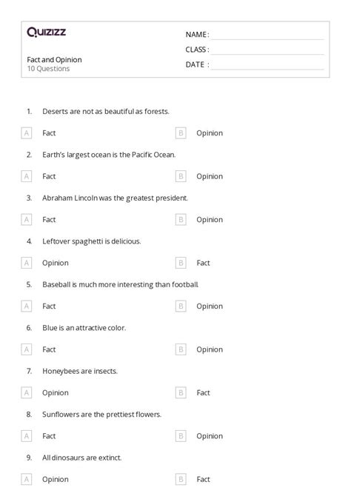This screenshot has width=351, height=496.
Task: Select B Fact for honeybees are insects
Action: (x=181, y=393)
